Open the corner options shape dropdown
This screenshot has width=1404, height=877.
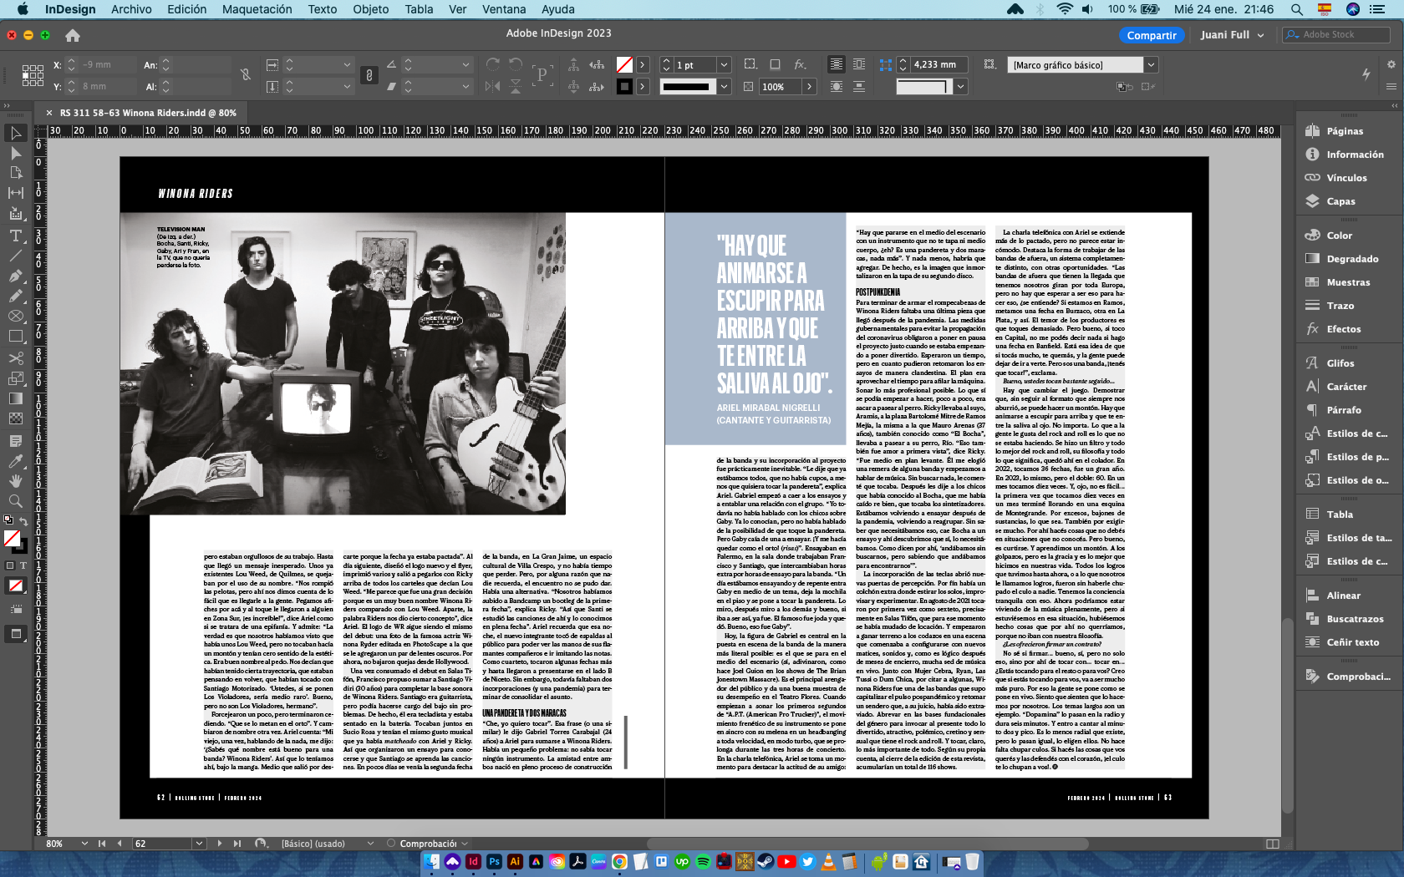[960, 86]
